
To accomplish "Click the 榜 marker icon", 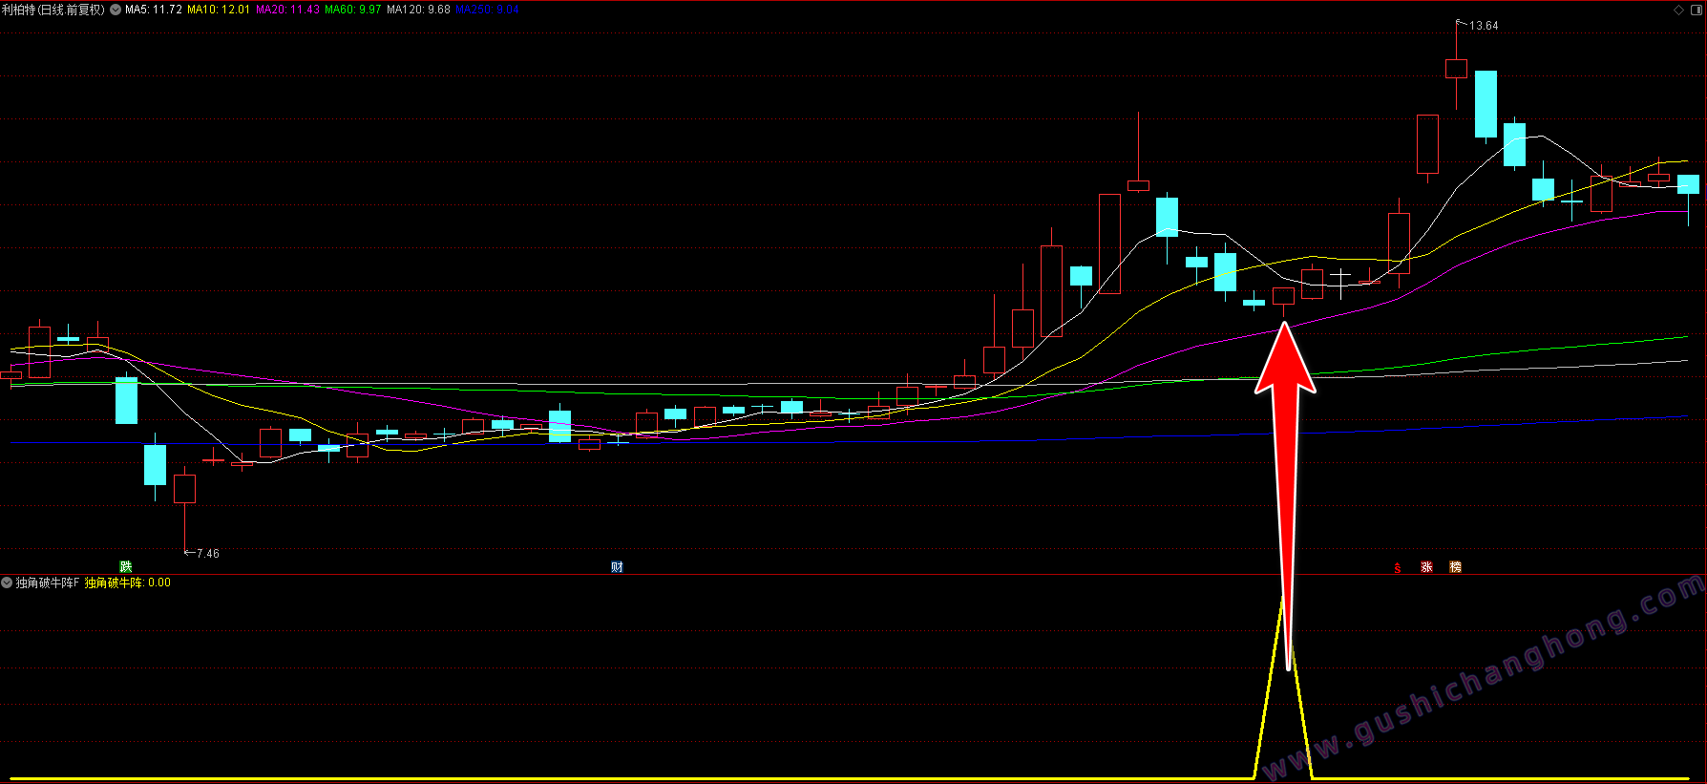I will (x=1455, y=566).
